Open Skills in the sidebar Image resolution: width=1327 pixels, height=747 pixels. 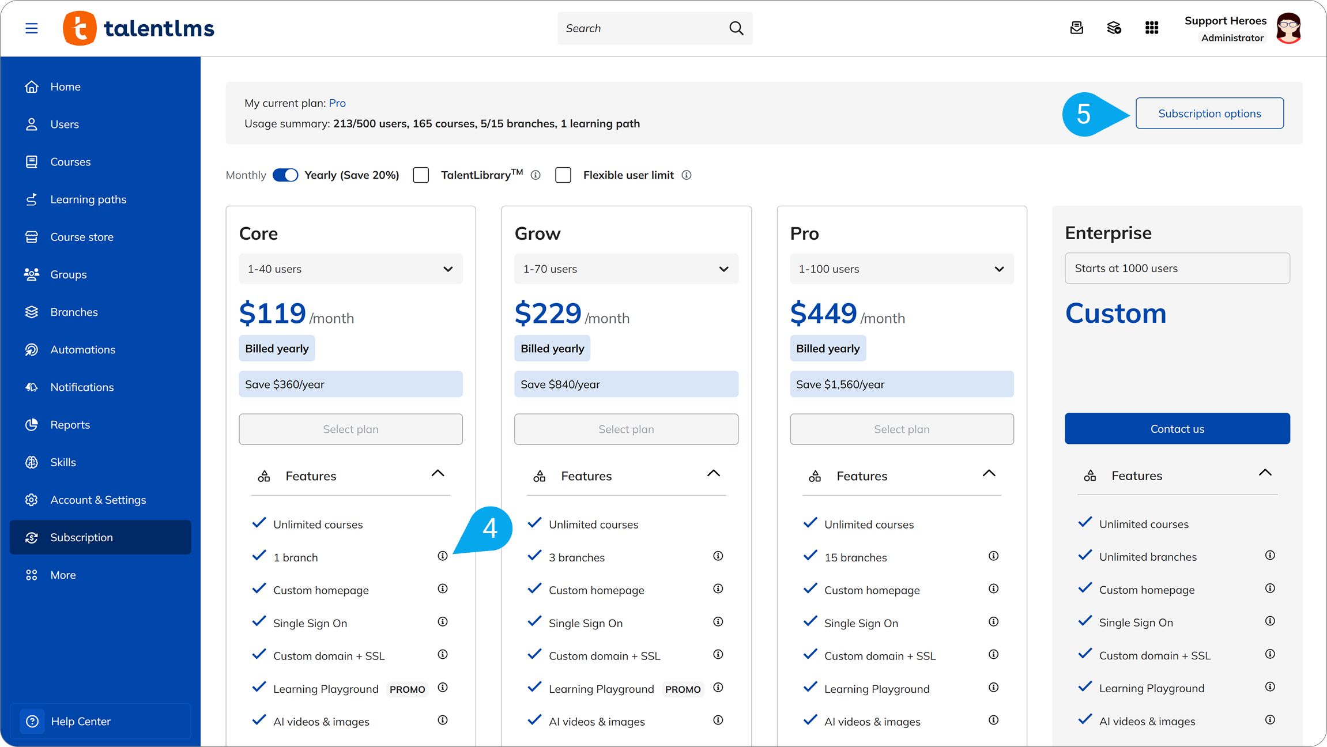click(x=100, y=462)
